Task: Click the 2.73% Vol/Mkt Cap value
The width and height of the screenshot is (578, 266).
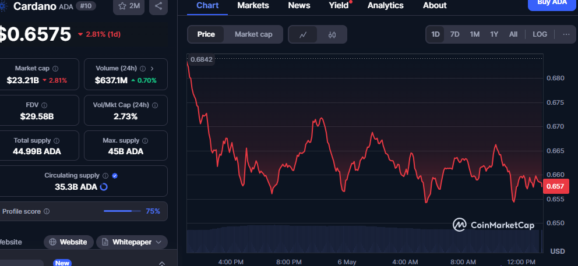Action: 126,117
